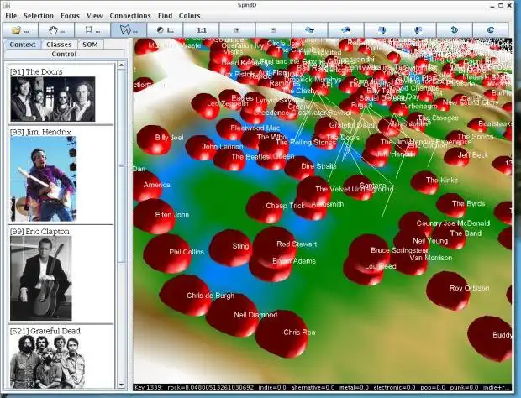Click the Bruce Springsteen map label

tap(400, 250)
